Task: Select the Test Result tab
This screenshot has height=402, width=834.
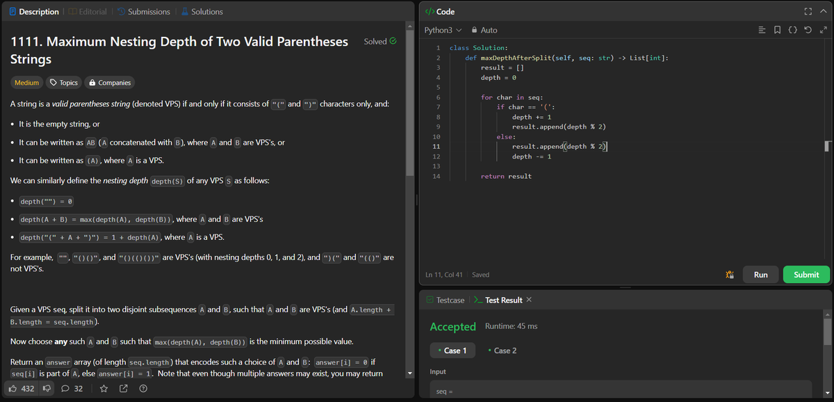Action: [498, 300]
